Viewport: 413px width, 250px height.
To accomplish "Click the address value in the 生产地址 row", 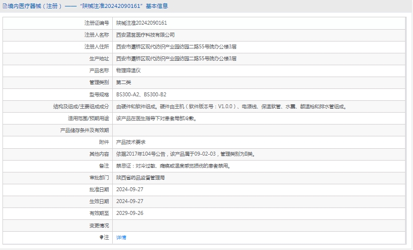I will tap(176, 59).
